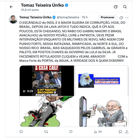This screenshot has width=133, height=138.
Task: Like the post with the heart icon
Action: pyautogui.click(x=71, y=132)
